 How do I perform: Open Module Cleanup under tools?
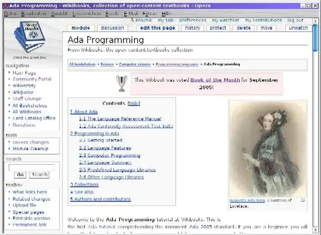[x=31, y=149]
